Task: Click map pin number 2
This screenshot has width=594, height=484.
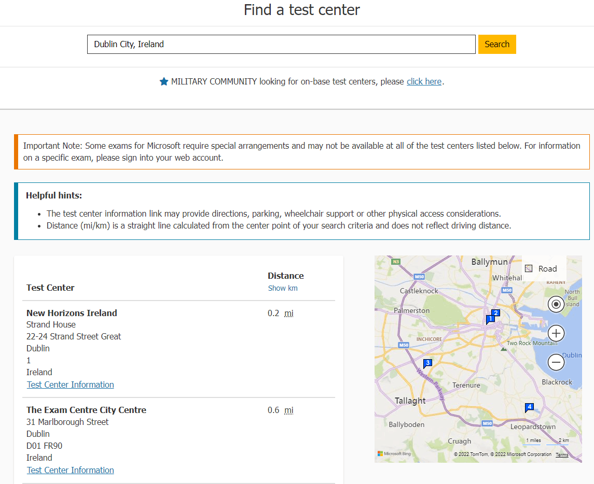Action: pyautogui.click(x=495, y=313)
